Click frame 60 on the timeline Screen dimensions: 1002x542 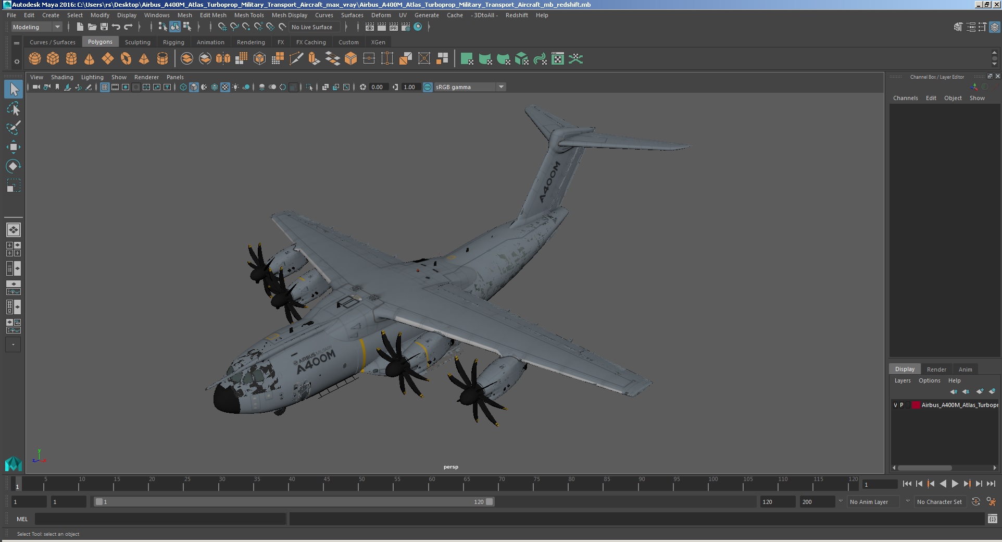coord(432,484)
